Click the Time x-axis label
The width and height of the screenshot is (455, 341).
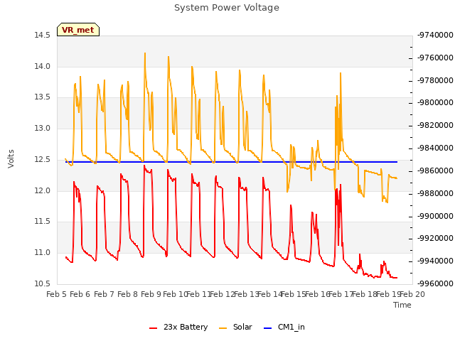[x=402, y=305]
